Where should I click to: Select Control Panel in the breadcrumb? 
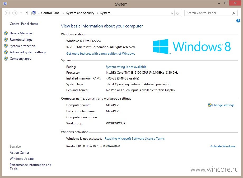(x=51, y=13)
